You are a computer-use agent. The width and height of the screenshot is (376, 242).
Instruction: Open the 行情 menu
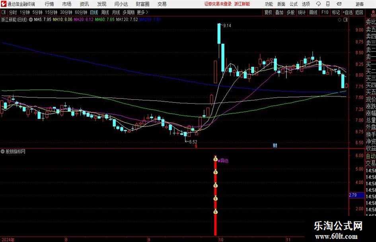[49, 4]
